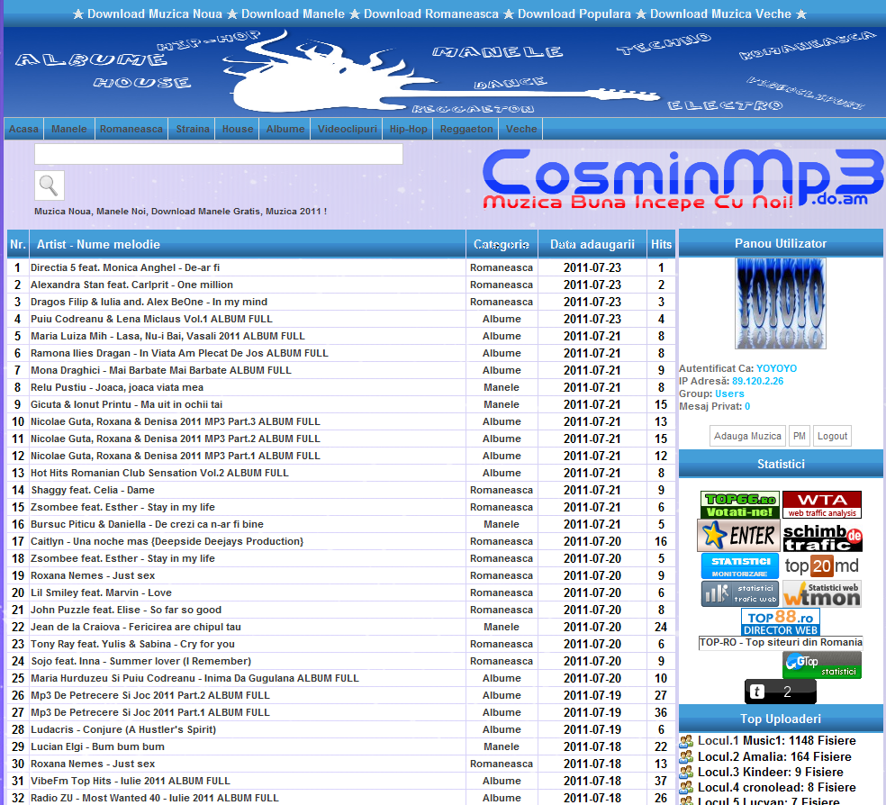This screenshot has height=805, width=886.
Task: Open Mp3 De Petrecere Si Joc 2011 Part.2
Action: point(149,695)
